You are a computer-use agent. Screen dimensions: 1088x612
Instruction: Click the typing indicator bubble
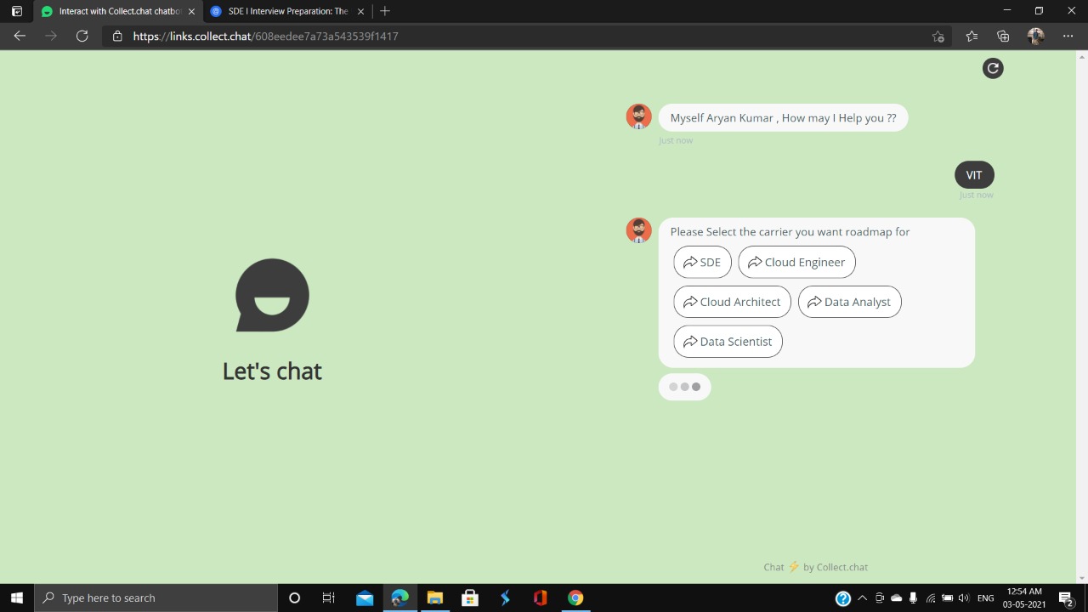684,387
